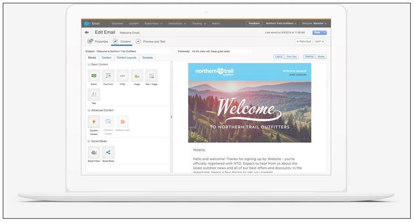414x222 pixels.
Task: Go to the PREVIOUS step
Action: coord(304,42)
